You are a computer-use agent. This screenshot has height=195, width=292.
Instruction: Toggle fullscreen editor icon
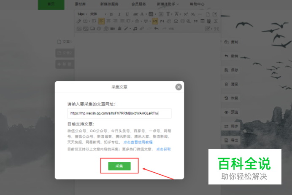pyautogui.click(x=216, y=29)
